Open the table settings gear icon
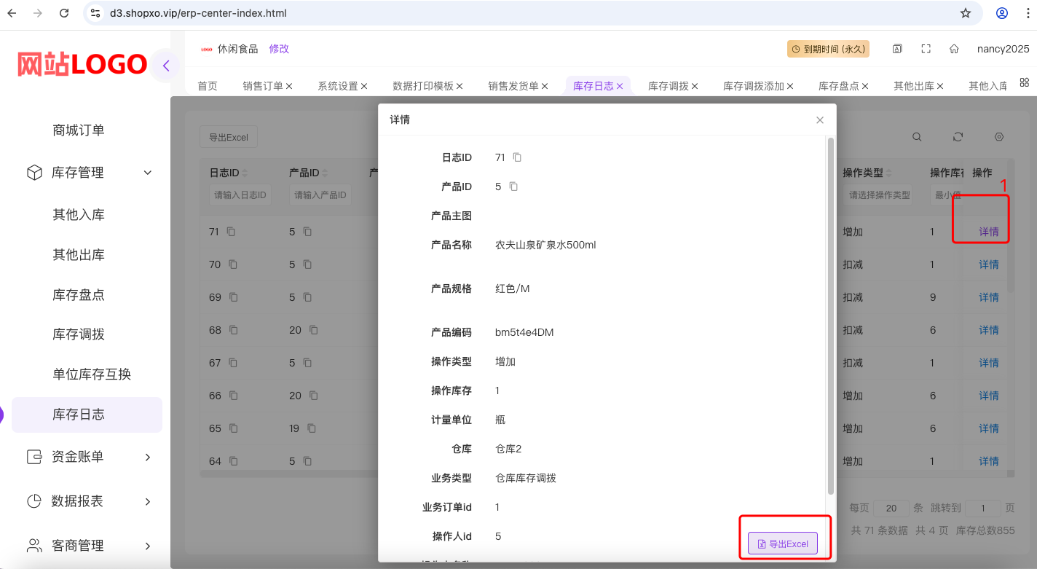The image size is (1037, 569). coord(998,136)
